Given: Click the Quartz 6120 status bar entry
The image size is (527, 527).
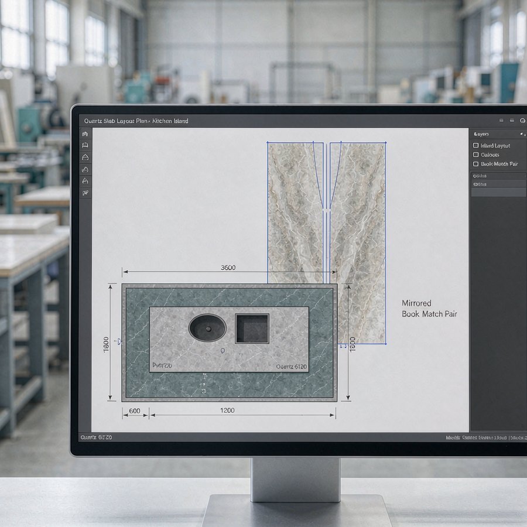Looking at the screenshot, I should [x=96, y=437].
